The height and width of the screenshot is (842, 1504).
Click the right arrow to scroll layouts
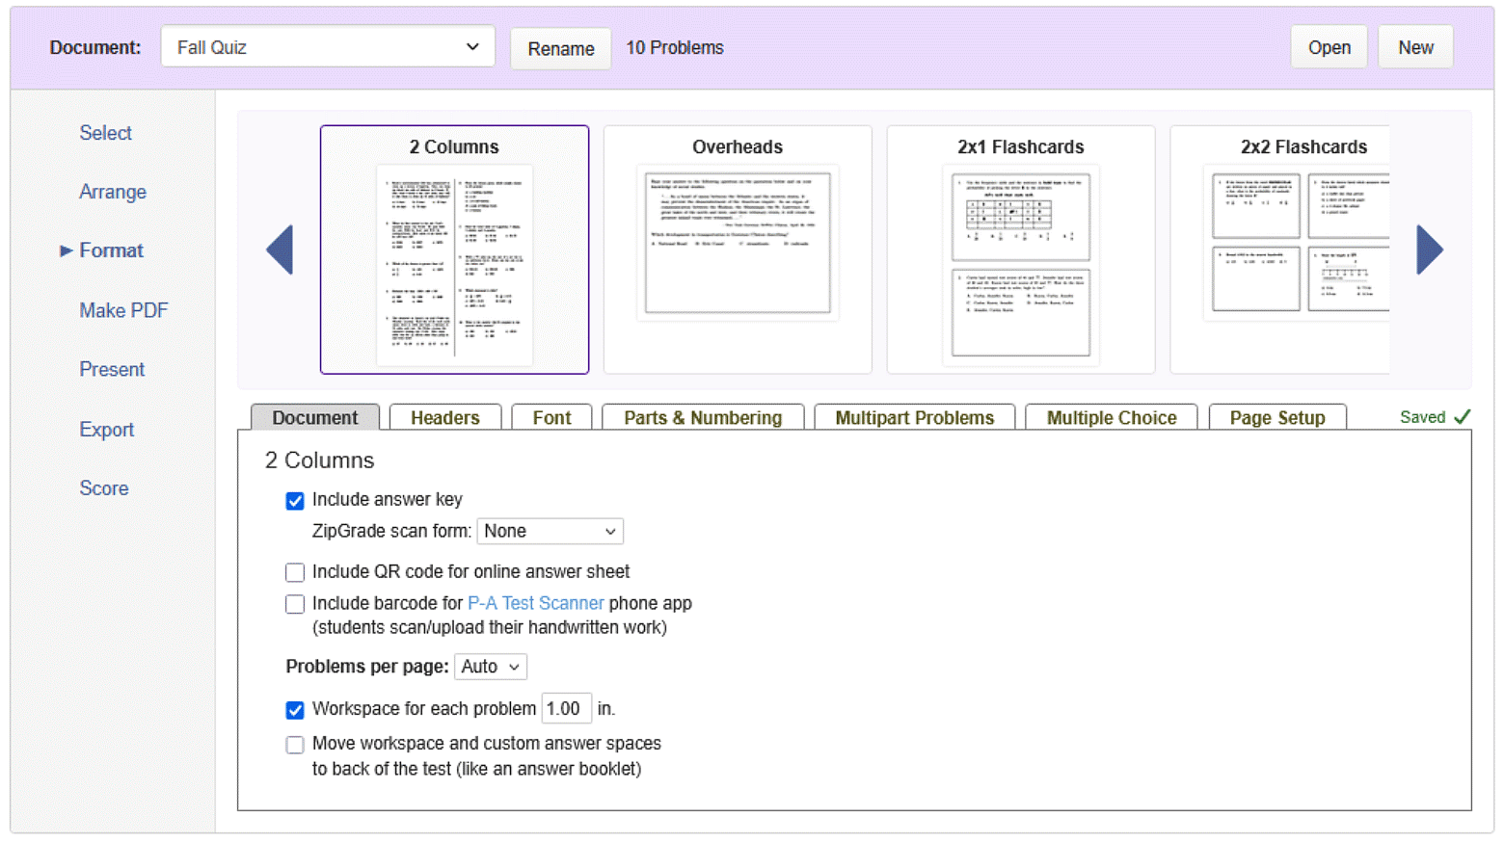(1429, 250)
